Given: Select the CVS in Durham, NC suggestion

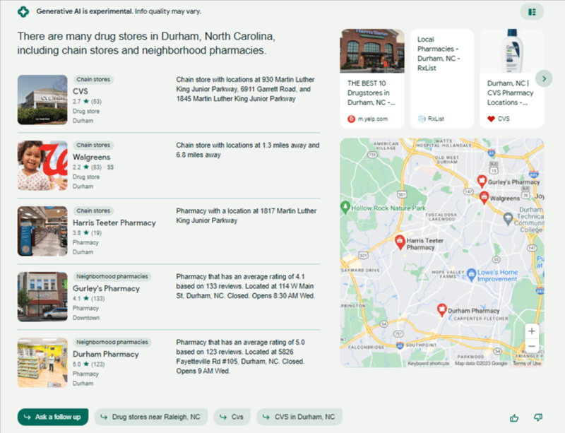Looking at the screenshot, I should click(x=299, y=417).
